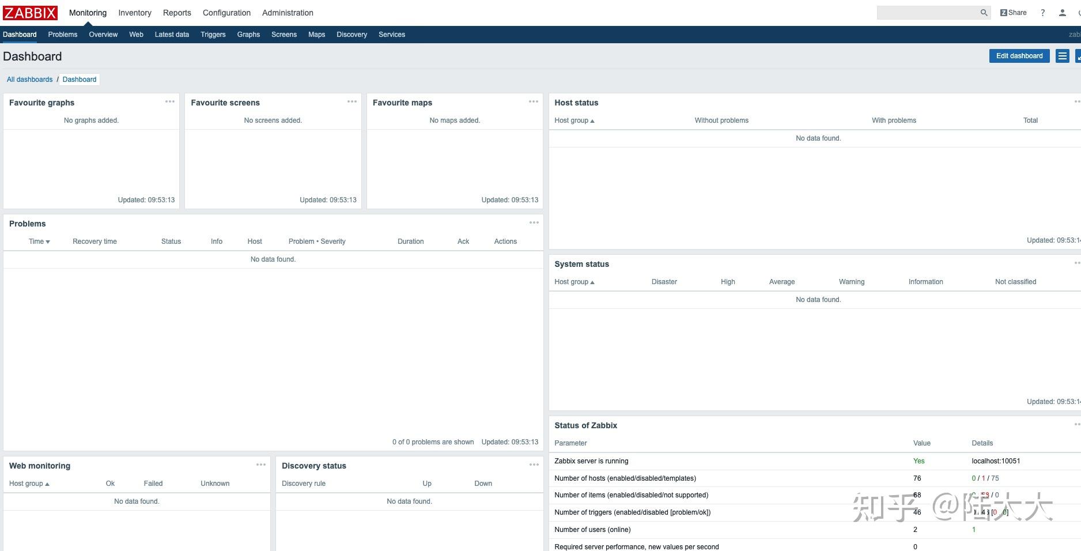
Task: Click 'Number of triggers' parameter row
Action: 815,512
